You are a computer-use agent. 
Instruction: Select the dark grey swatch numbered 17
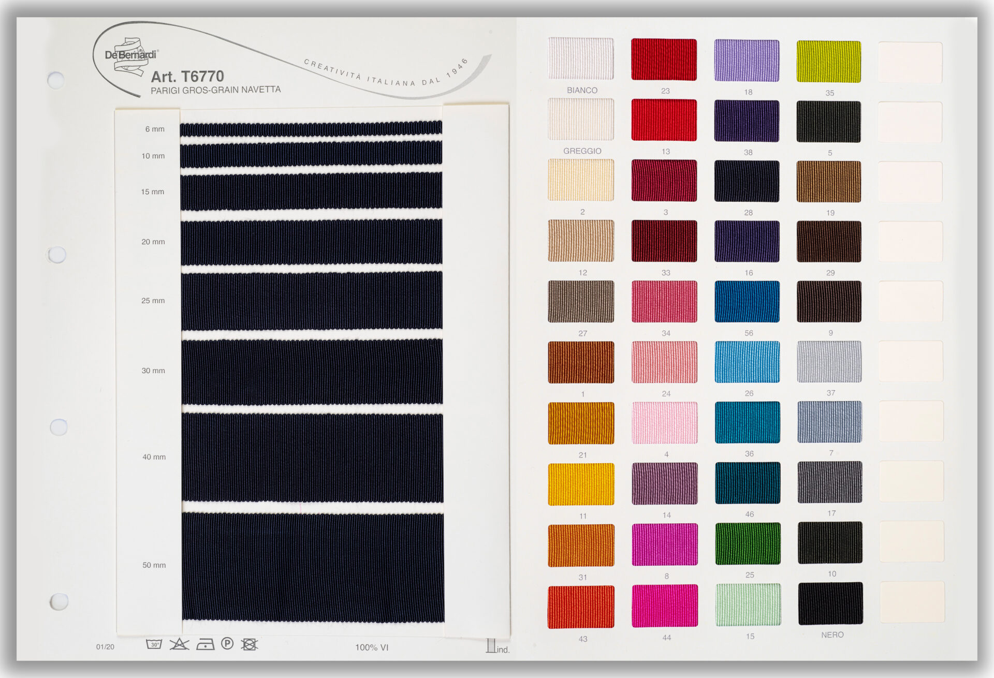pyautogui.click(x=830, y=482)
